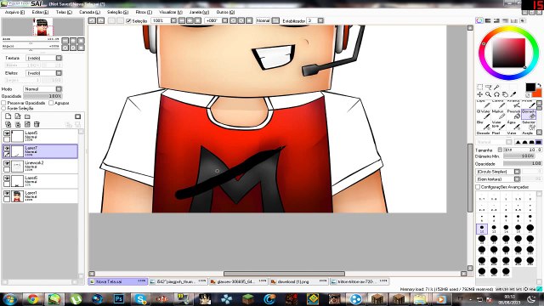Open the Editar menu

tap(40, 12)
